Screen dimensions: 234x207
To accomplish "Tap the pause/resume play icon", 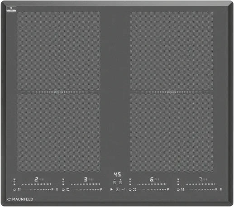I will (111, 189).
